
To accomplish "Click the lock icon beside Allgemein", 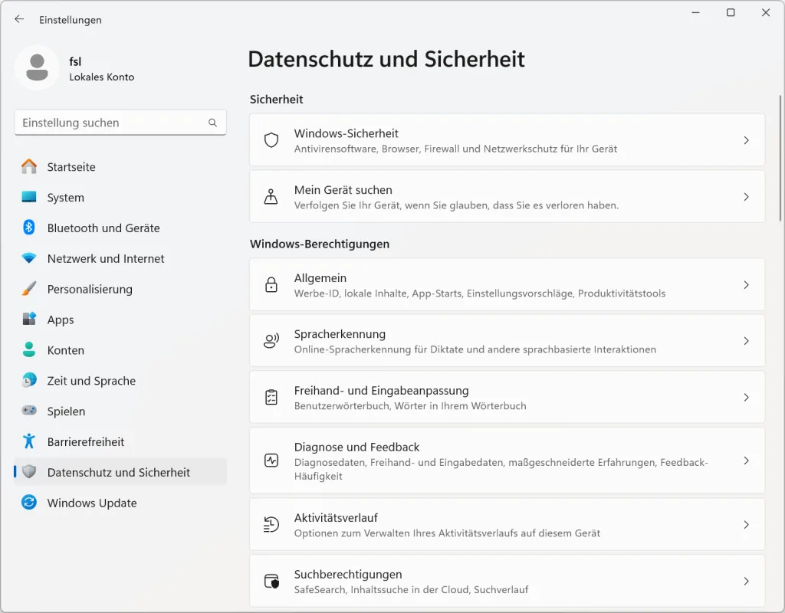I will (271, 285).
